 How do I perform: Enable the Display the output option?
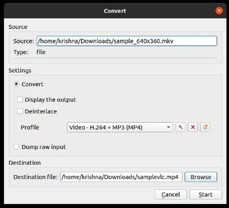[20, 100]
